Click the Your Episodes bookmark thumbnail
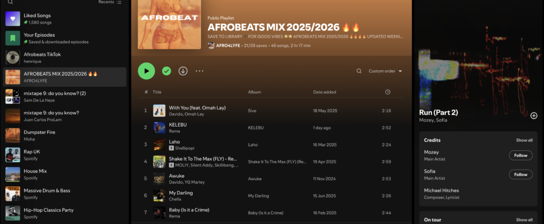This screenshot has height=224, width=544. click(13, 38)
